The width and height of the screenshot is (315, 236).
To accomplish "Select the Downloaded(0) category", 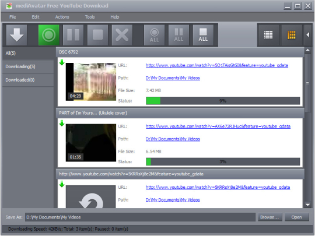I will (28, 80).
